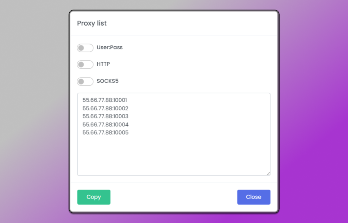Click the SOCKS5 label text

click(108, 81)
